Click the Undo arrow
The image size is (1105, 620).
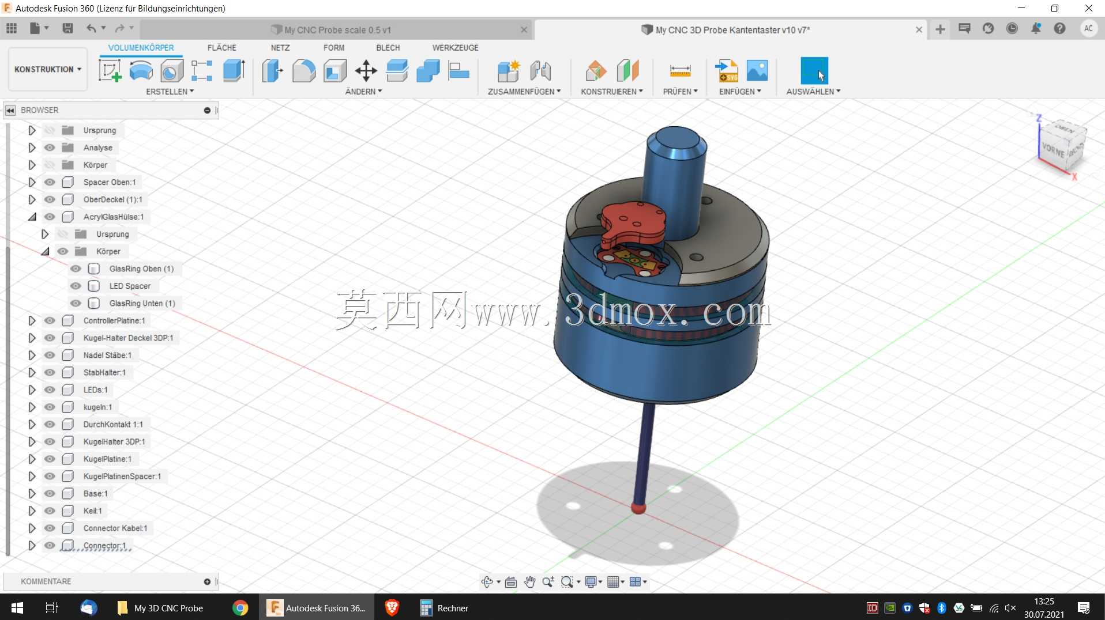pos(91,28)
